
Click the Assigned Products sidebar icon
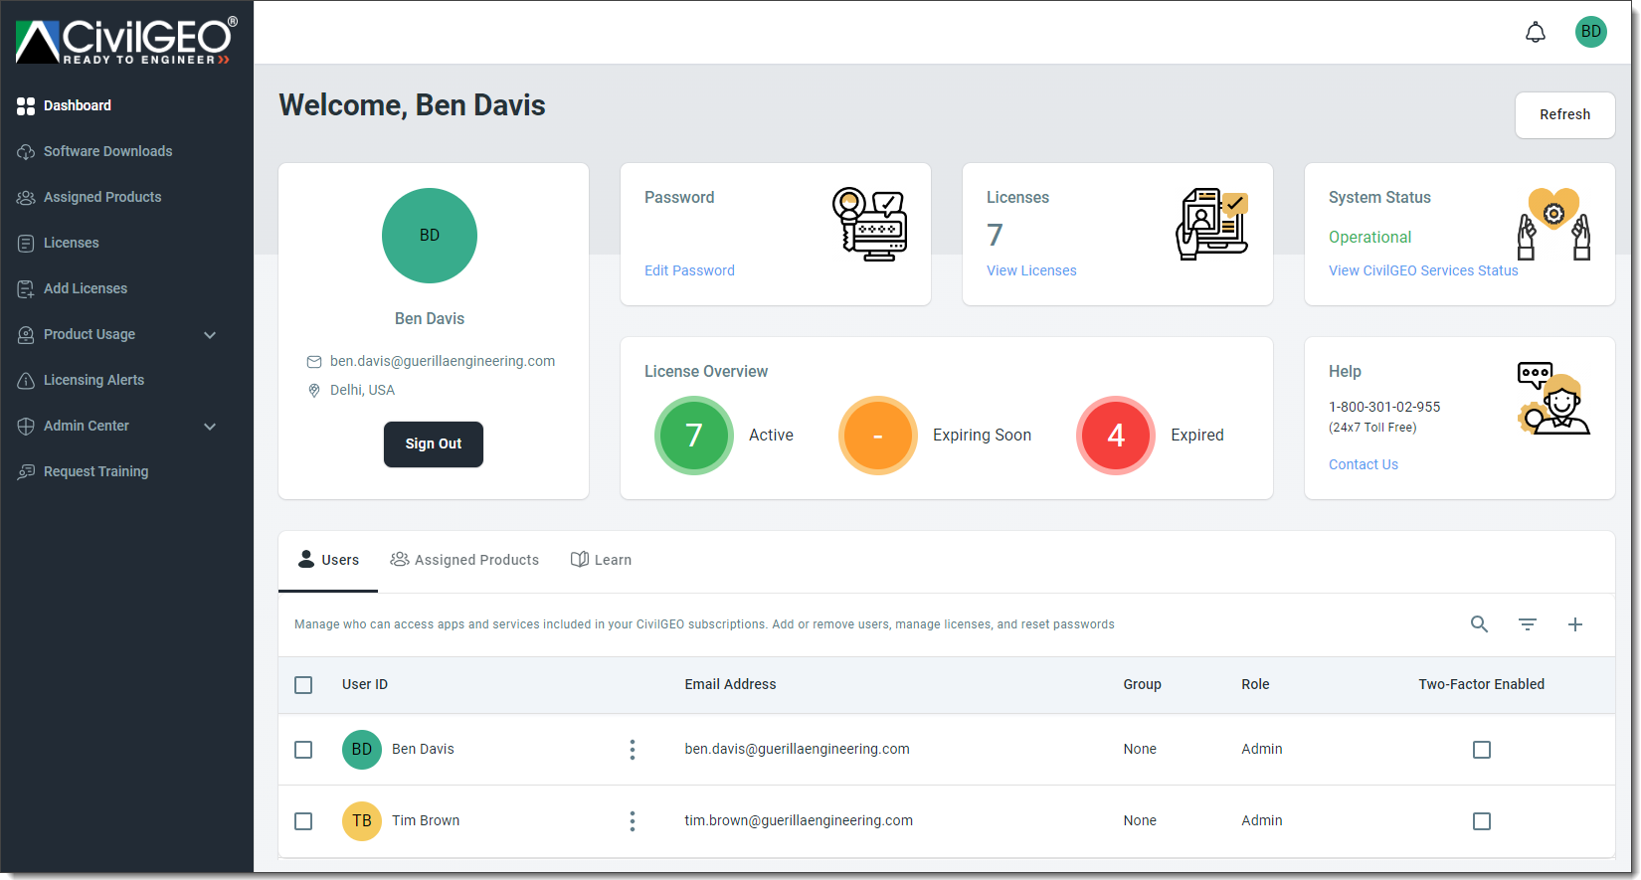pos(26,197)
